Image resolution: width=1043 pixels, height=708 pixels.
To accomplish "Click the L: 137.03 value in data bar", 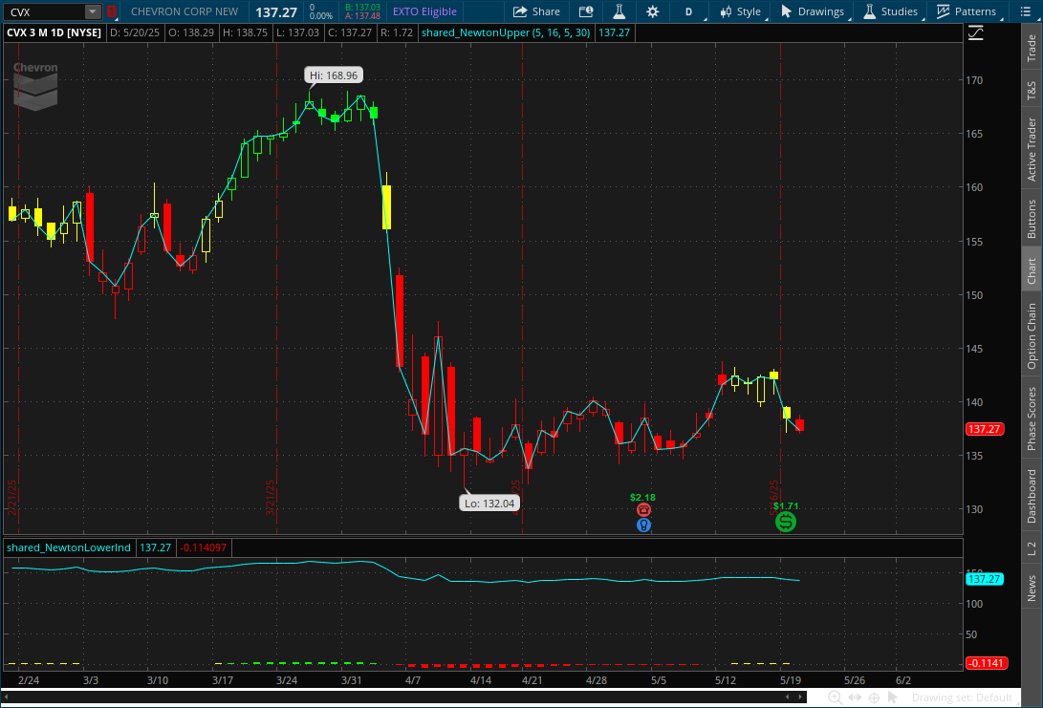I will coord(298,32).
